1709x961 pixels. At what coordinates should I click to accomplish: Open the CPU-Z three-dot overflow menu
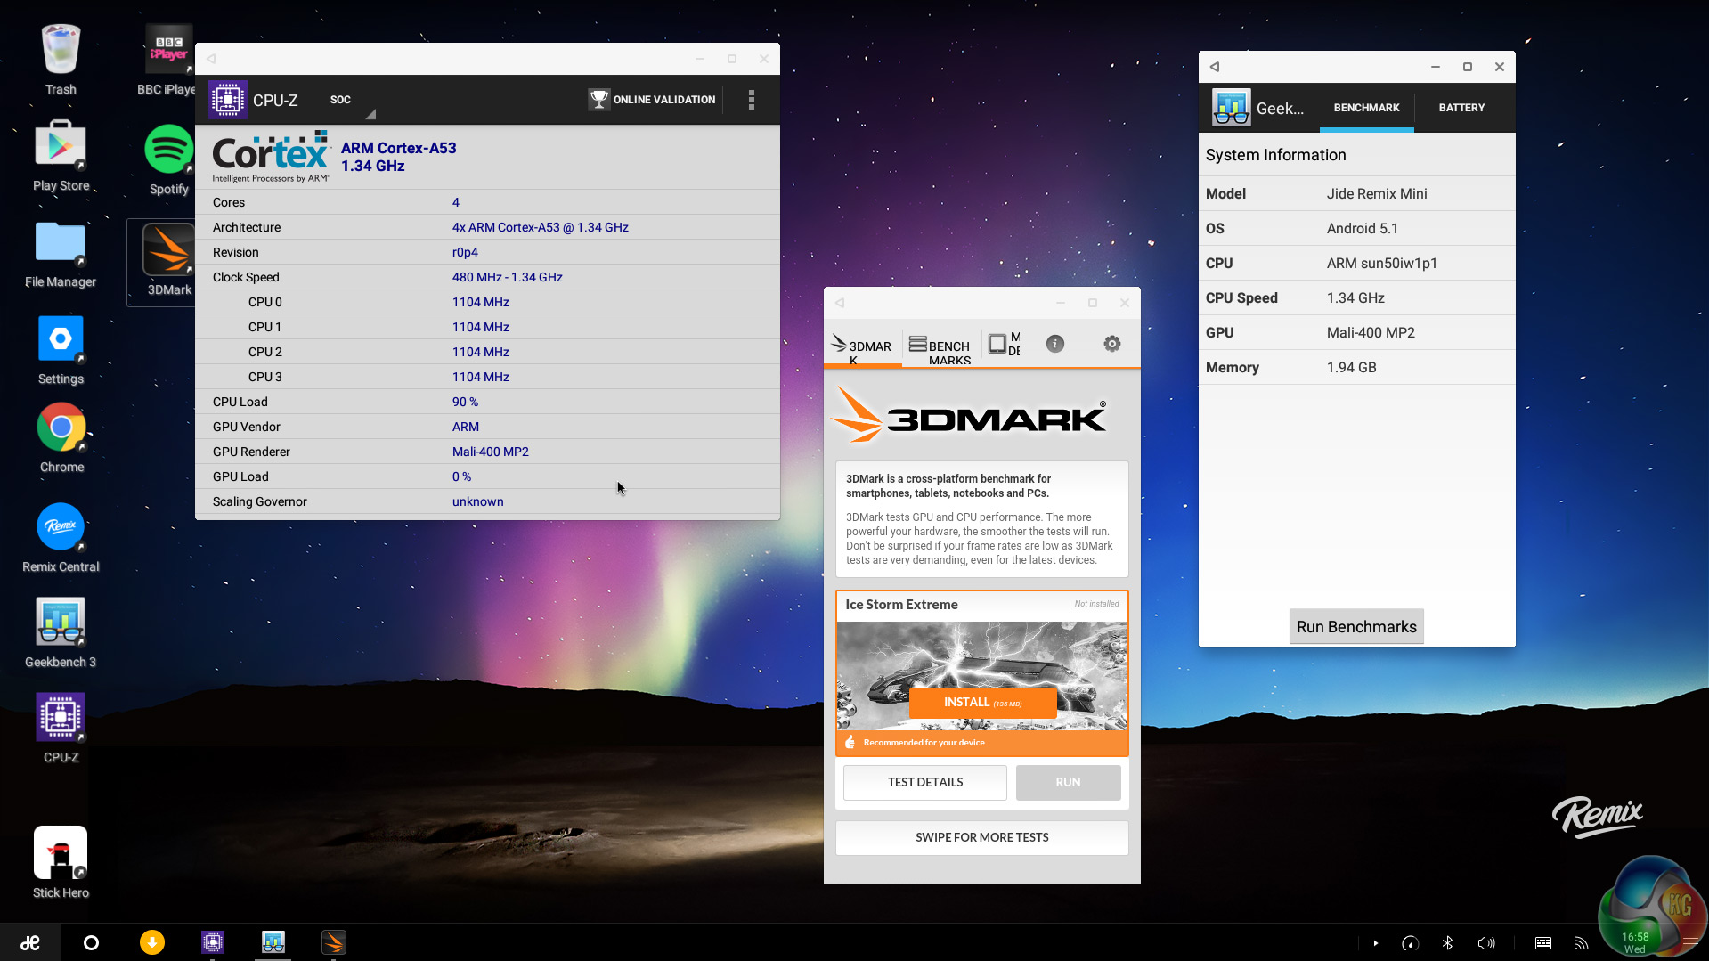coord(751,100)
